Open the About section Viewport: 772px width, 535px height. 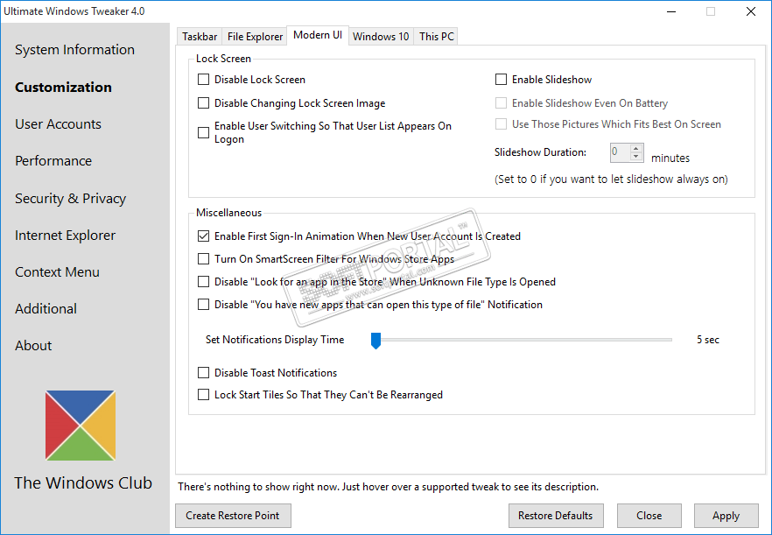[33, 346]
